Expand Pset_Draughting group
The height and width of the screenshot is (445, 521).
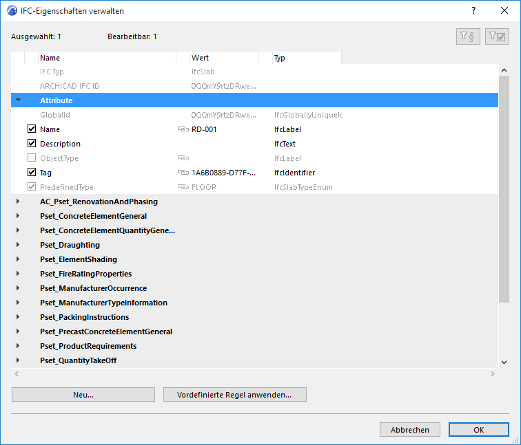tap(18, 244)
